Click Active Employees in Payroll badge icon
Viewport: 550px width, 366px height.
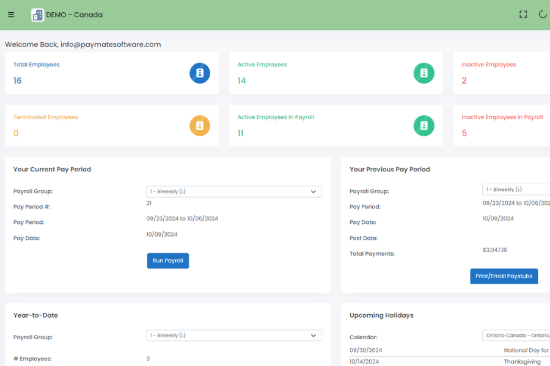click(424, 126)
